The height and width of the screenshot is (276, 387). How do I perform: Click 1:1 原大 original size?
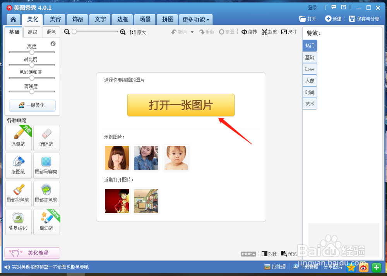click(x=138, y=33)
